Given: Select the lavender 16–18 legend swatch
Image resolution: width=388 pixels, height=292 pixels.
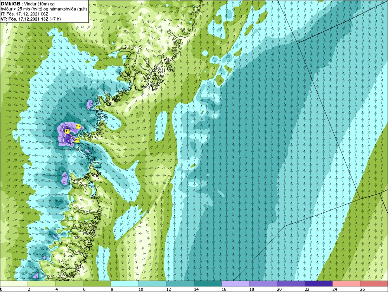Looking at the screenshot, I should coord(236,283).
